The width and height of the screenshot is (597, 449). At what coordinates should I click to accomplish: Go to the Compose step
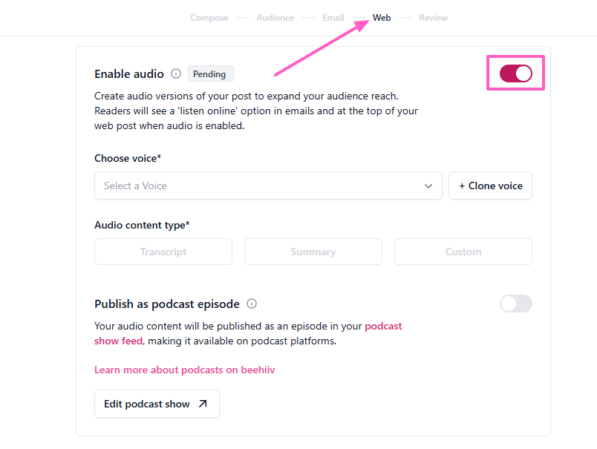(209, 18)
